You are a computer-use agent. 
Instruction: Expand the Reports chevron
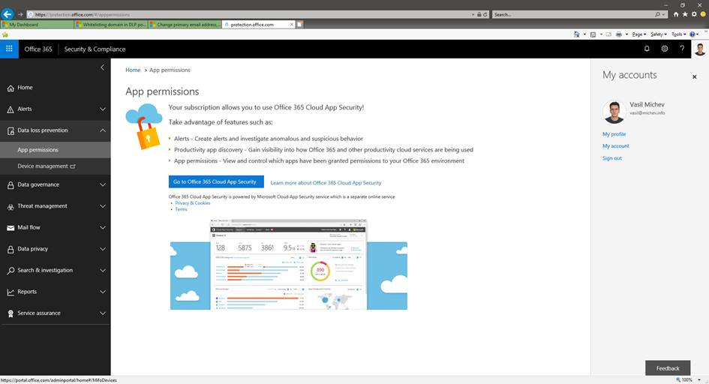tap(103, 292)
